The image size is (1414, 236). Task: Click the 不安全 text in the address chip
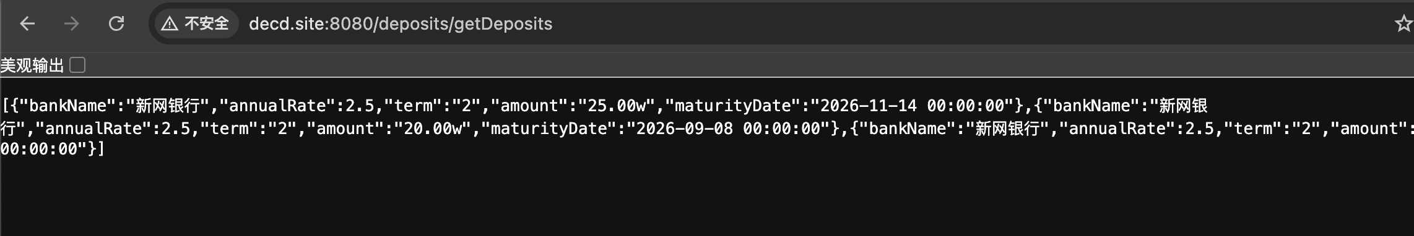point(207,23)
